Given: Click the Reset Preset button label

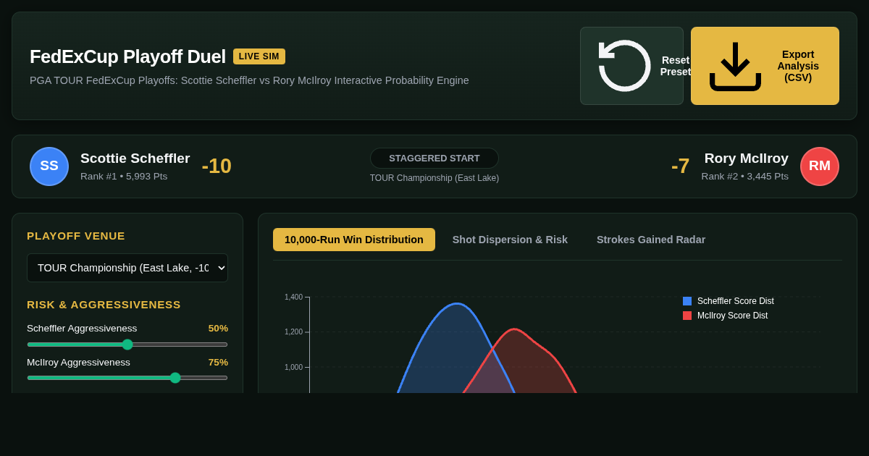Looking at the screenshot, I should pos(675,66).
